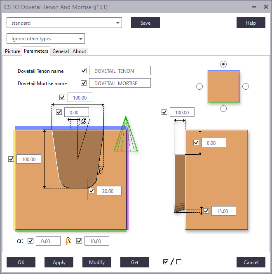The height and width of the screenshot is (274, 272).
Task: Click the 15.00 bottom gap field
Action: coord(224,211)
